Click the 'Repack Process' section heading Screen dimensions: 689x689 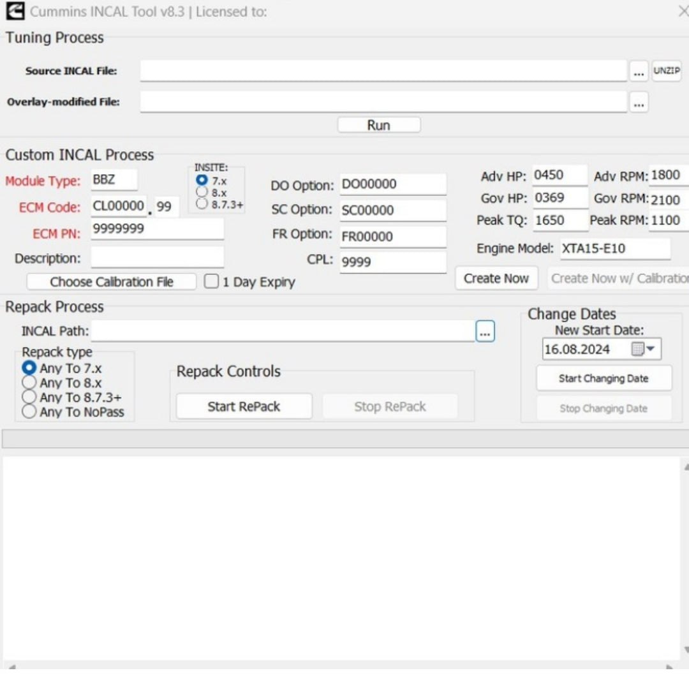(54, 307)
